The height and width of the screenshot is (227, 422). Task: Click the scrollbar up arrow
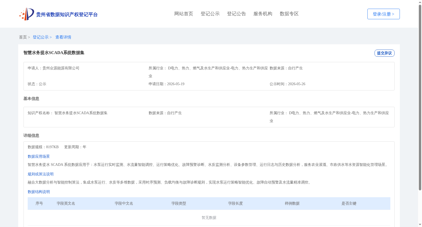click(x=420, y=2)
